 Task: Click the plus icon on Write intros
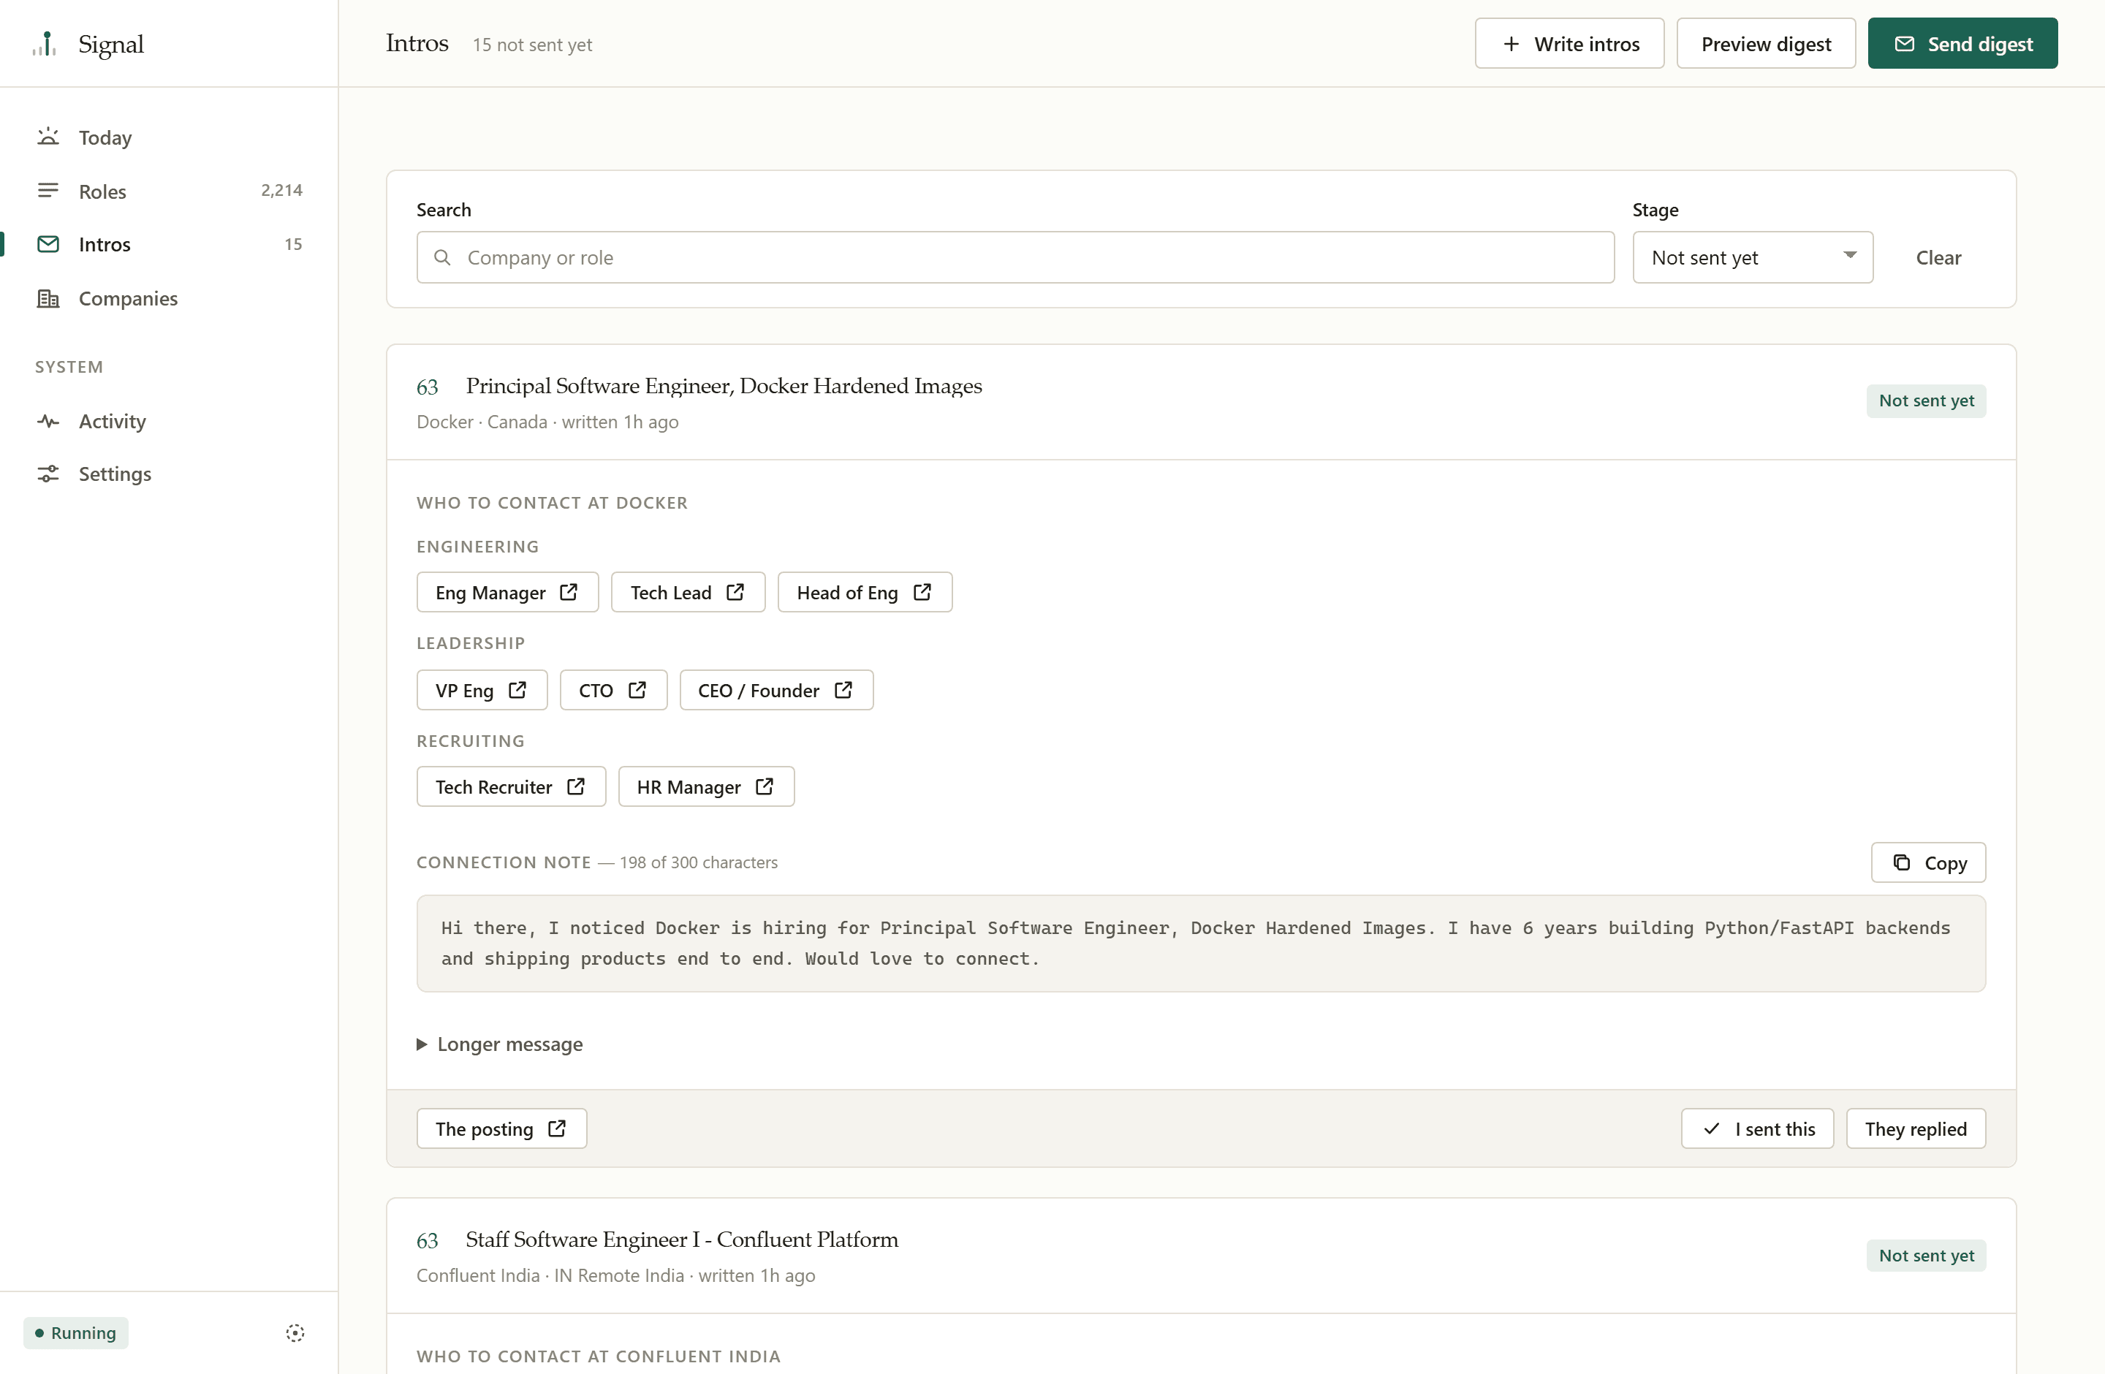tap(1512, 43)
